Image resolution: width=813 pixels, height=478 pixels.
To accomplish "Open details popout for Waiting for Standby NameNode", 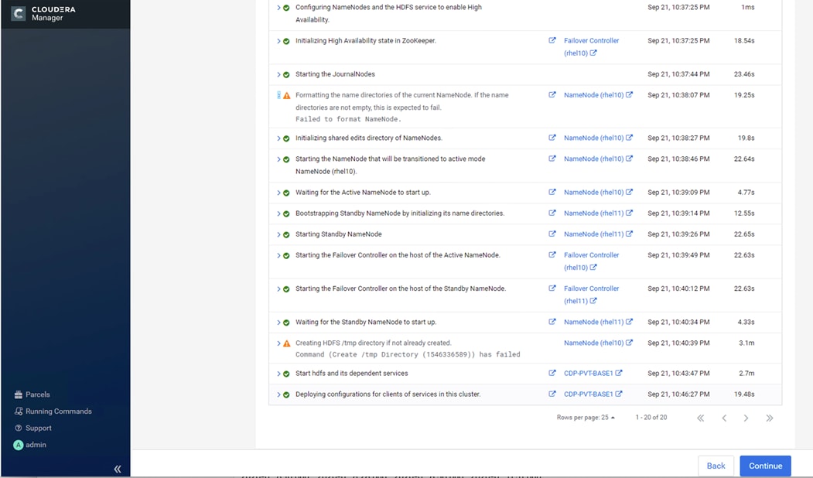I will click(x=552, y=322).
